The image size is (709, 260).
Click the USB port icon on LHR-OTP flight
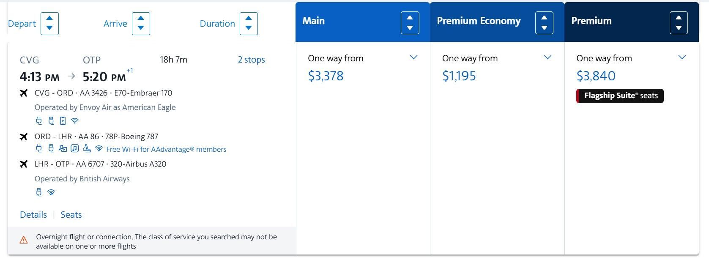(x=39, y=192)
